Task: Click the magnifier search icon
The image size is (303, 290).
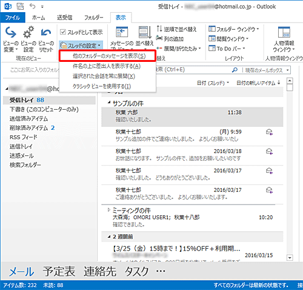Action: (x=235, y=70)
